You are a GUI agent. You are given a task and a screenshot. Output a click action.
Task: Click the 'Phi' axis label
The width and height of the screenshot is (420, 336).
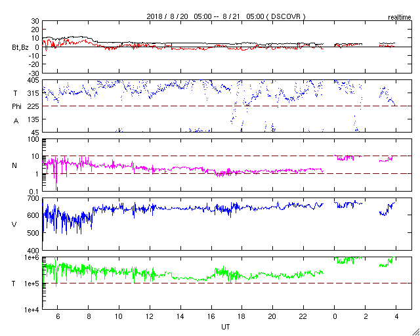(x=16, y=107)
